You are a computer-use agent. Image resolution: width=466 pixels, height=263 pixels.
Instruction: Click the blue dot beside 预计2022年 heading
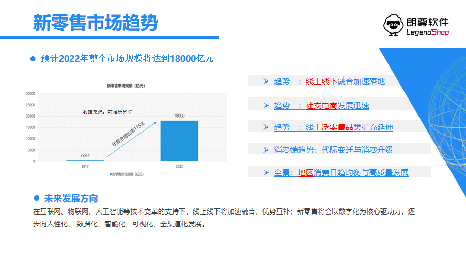coord(33,59)
